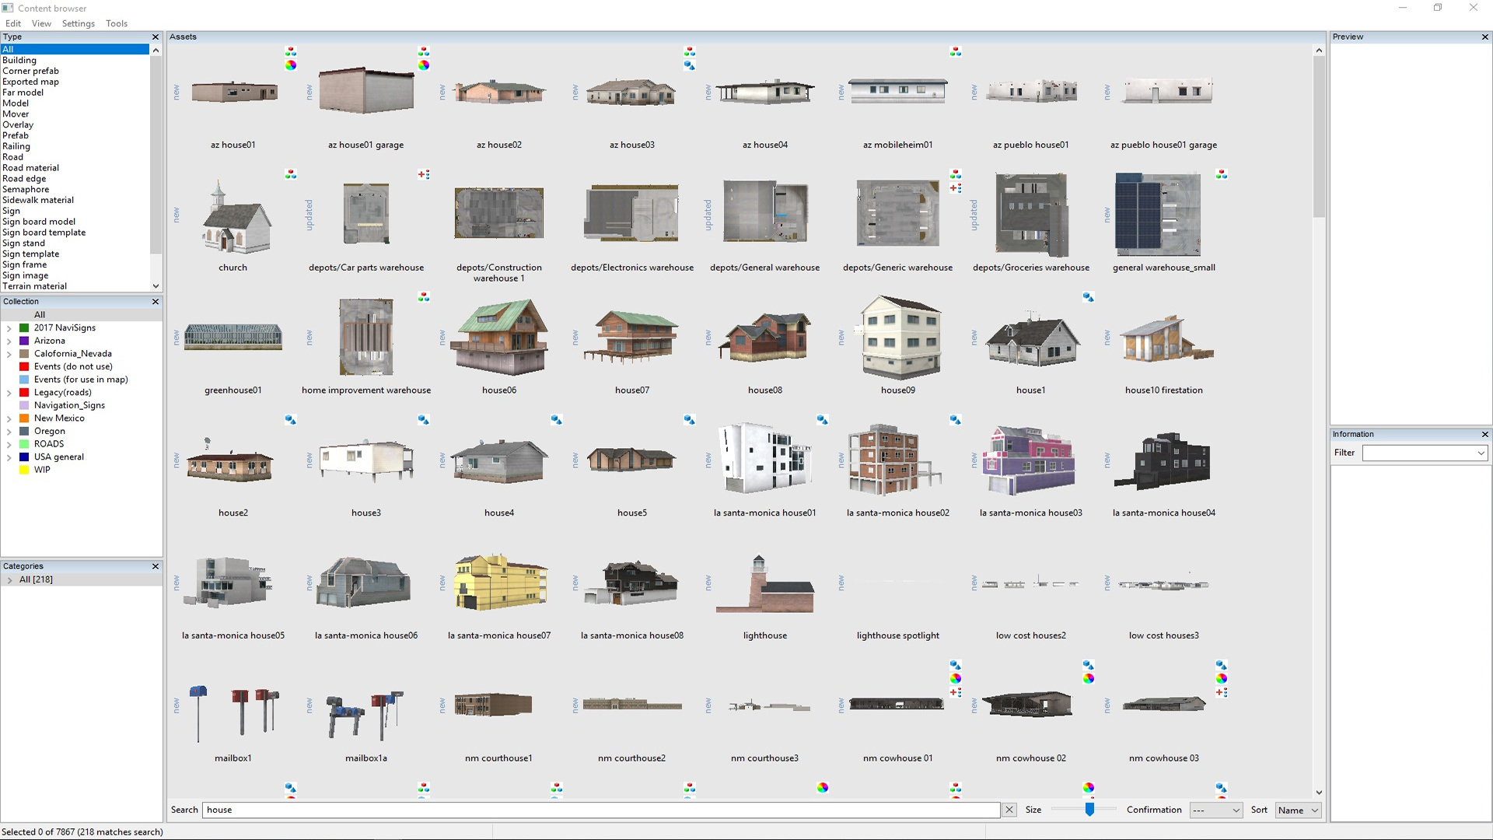Click the blue shapes icon on house2

[291, 420]
